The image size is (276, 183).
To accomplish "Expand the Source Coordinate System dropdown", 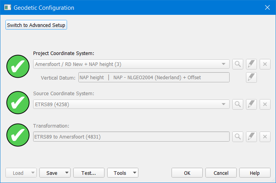I will tap(223, 104).
